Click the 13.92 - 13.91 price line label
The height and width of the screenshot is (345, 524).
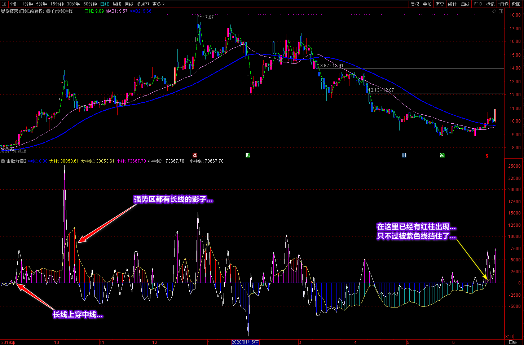coord(330,66)
